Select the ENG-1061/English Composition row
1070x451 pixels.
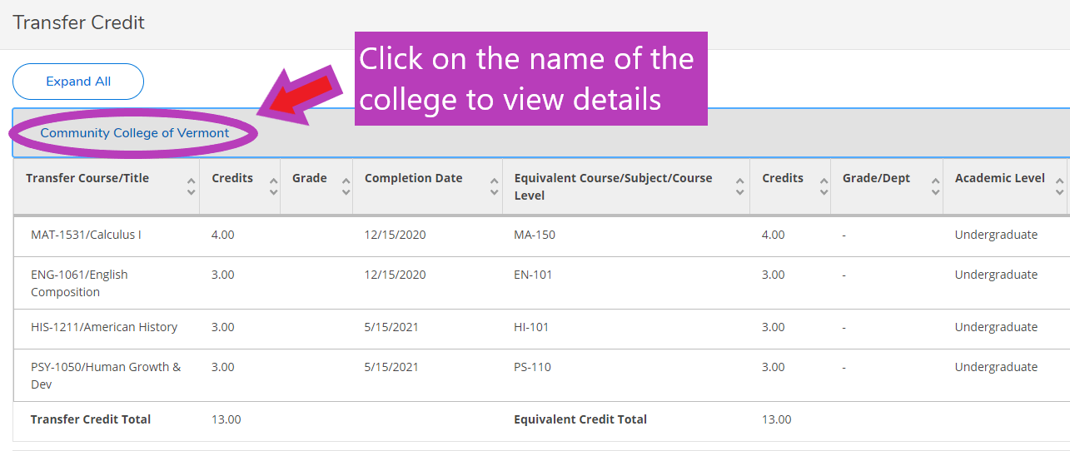(x=541, y=283)
